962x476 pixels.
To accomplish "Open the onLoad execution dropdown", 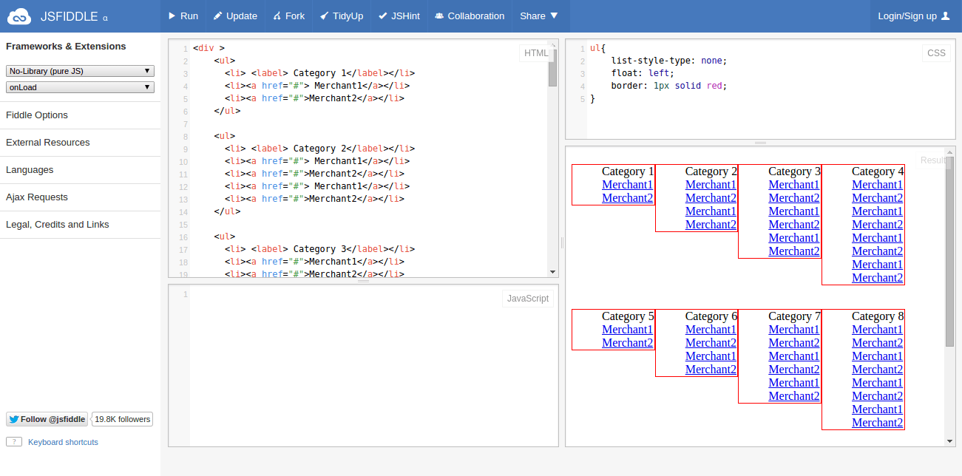I will click(x=79, y=86).
